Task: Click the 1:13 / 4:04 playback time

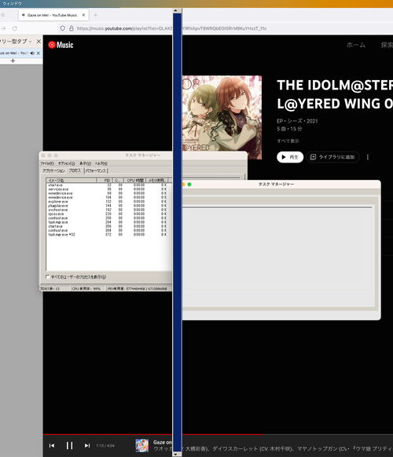Action: (105, 446)
